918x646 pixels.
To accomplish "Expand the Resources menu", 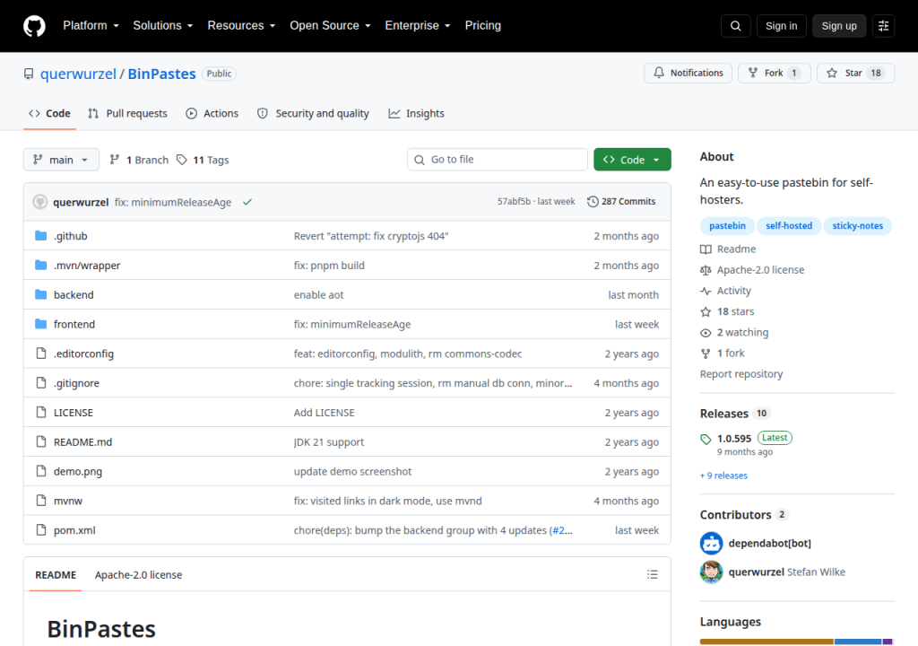I will click(241, 26).
